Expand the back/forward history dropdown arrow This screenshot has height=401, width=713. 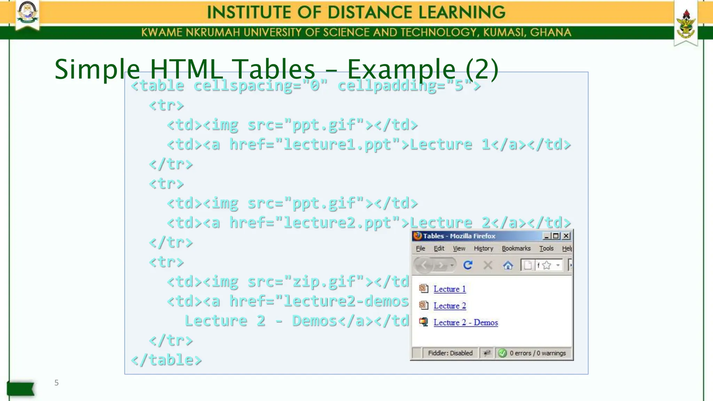click(x=452, y=266)
